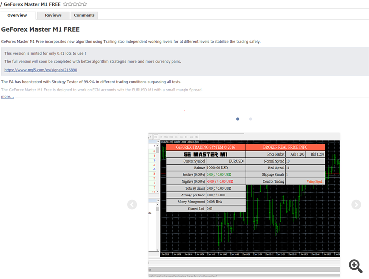The image size is (369, 279).
Task: Click the GeForex Master M1 FREE heading
Action: pos(40,29)
